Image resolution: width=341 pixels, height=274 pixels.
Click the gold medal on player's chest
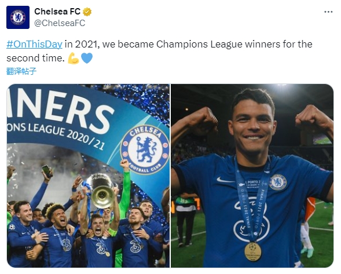252,251
